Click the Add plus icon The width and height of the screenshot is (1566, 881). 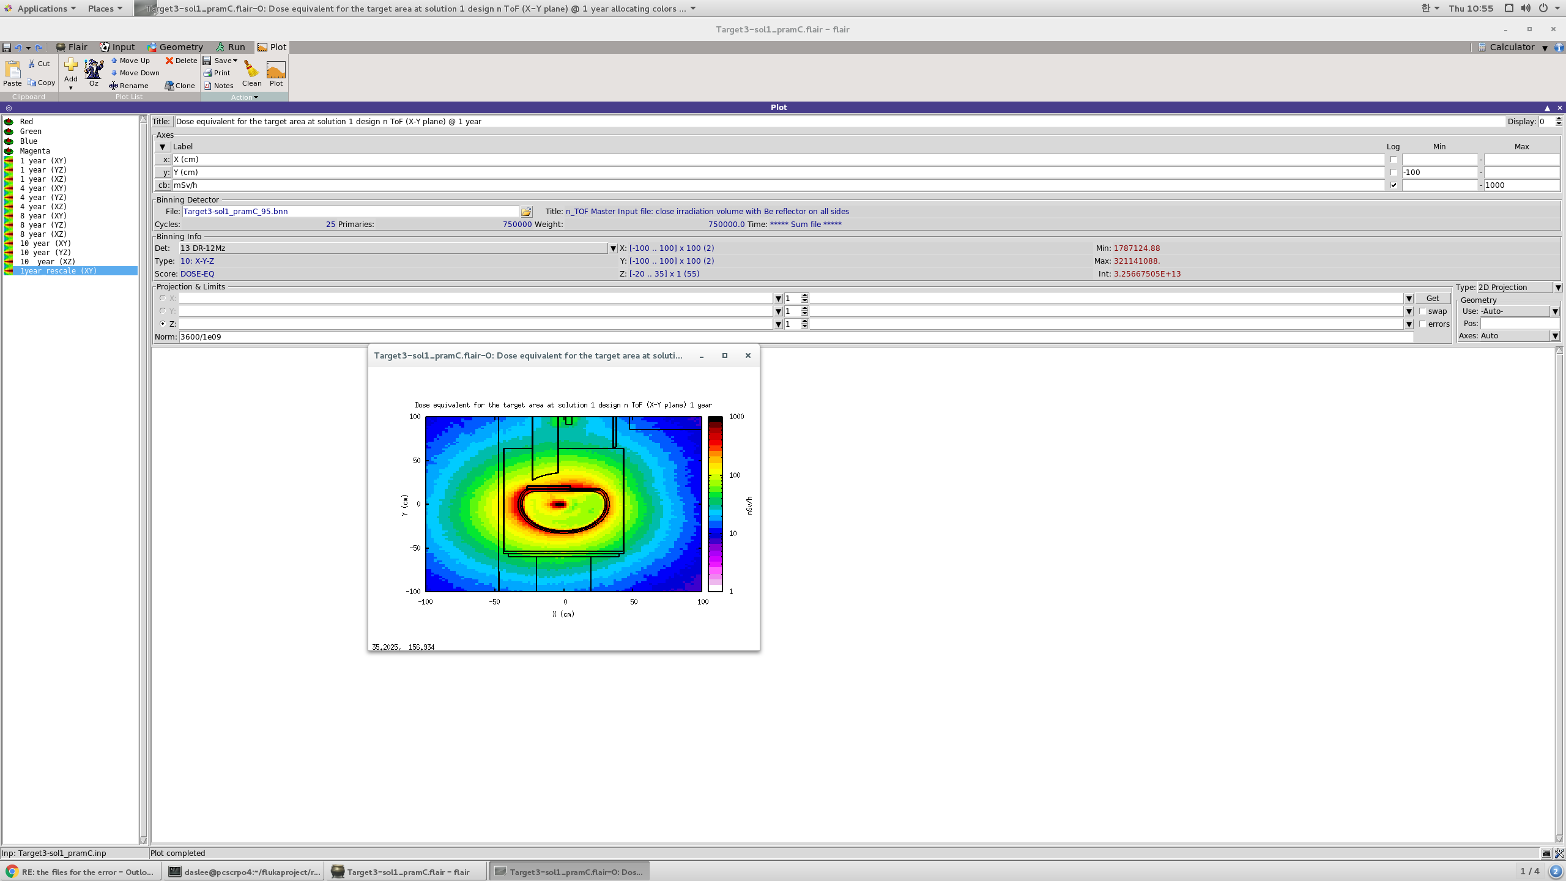point(71,65)
